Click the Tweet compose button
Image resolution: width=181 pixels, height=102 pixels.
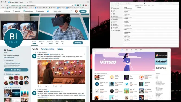pos(83,11)
